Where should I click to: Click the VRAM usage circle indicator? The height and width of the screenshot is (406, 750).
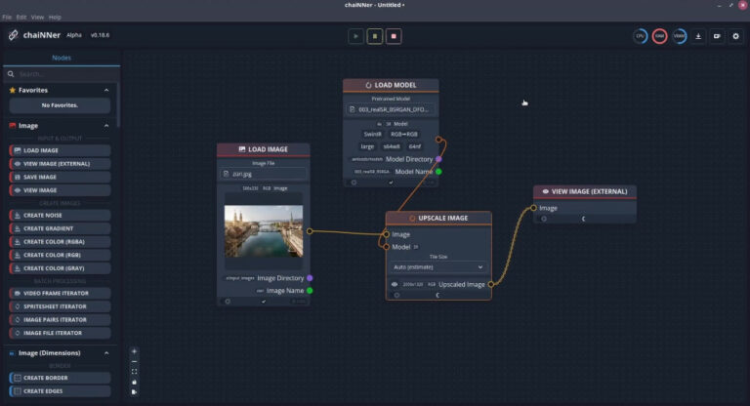click(x=680, y=36)
